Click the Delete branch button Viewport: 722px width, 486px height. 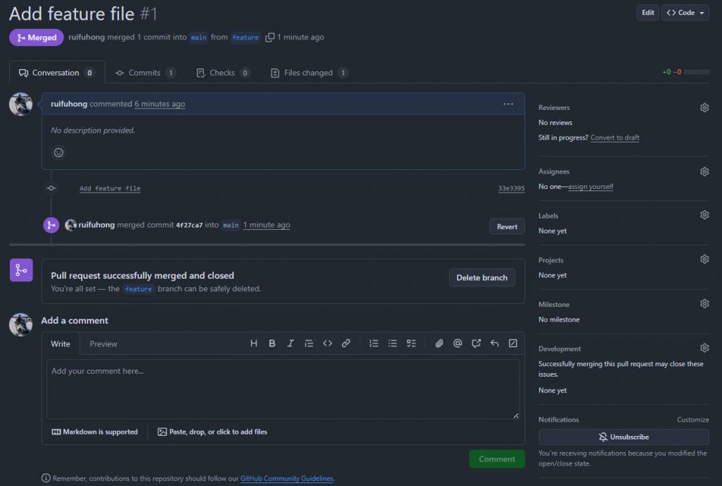click(482, 278)
